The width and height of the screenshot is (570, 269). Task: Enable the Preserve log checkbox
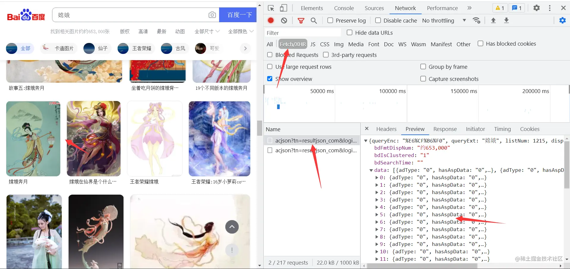tap(330, 20)
